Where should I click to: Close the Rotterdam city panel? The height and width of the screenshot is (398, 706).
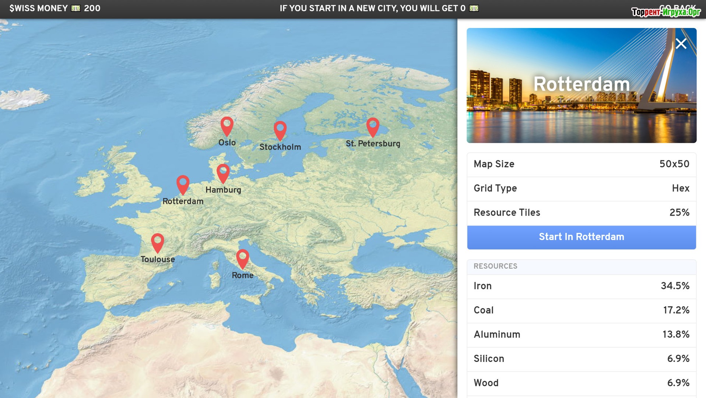(x=681, y=44)
